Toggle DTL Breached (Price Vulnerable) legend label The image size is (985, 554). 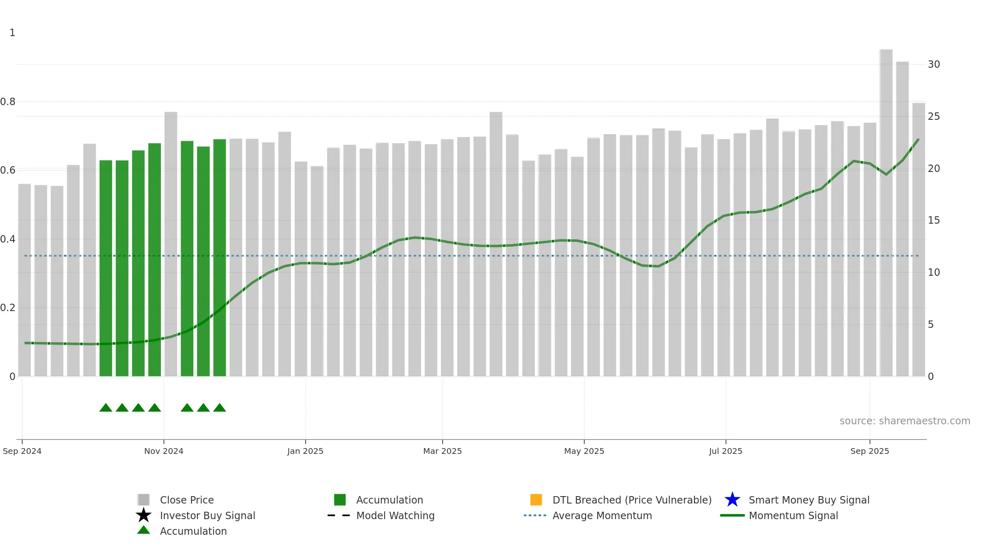tap(632, 500)
